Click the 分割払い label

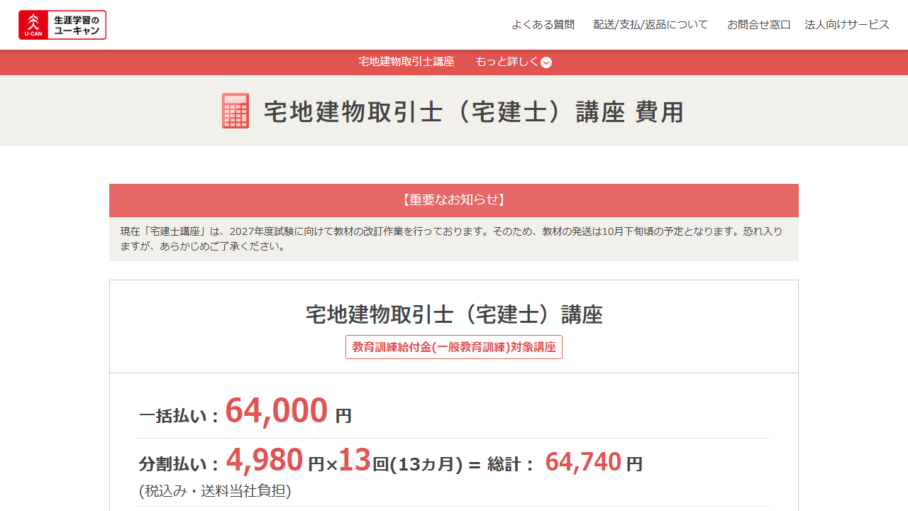point(179,464)
